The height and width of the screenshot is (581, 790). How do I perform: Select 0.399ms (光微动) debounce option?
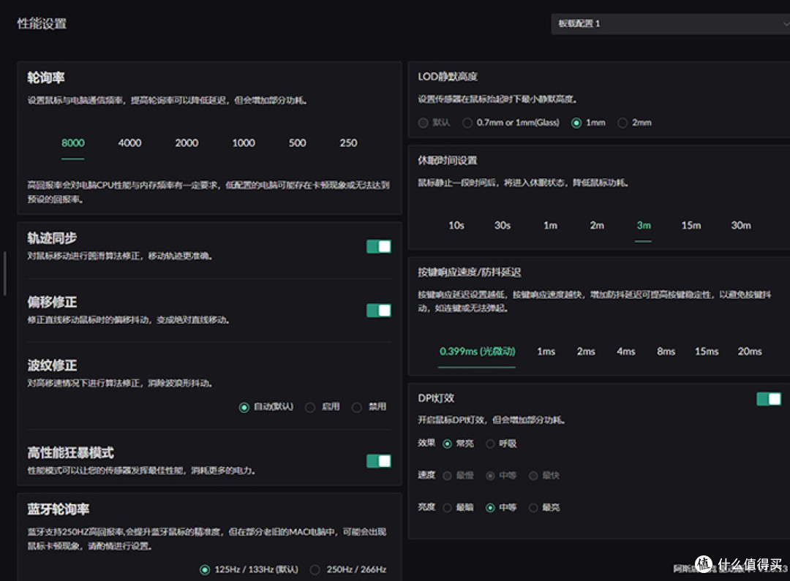[x=477, y=352]
